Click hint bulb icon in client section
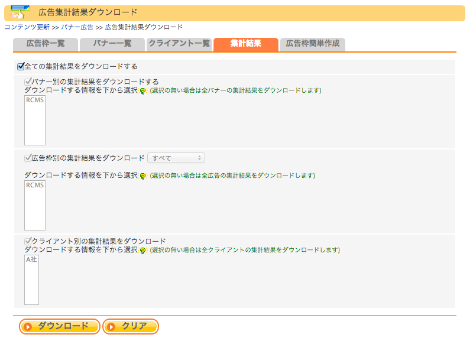Screen dimensions: 473x341 (142, 250)
